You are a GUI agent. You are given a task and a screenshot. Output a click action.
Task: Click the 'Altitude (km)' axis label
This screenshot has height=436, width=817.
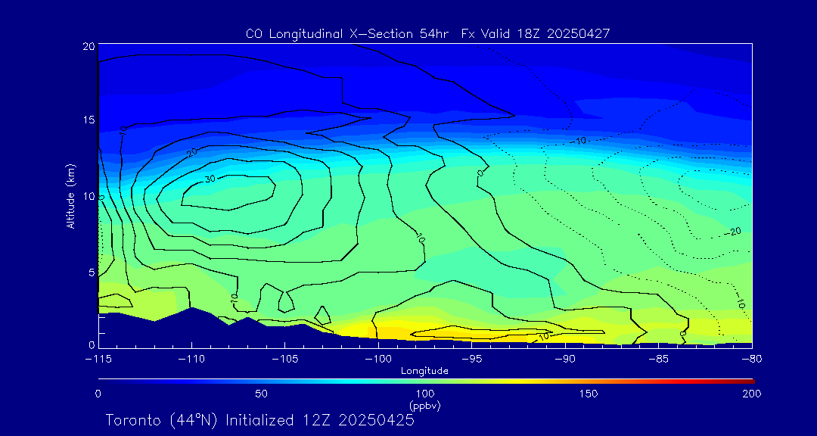click(70, 195)
